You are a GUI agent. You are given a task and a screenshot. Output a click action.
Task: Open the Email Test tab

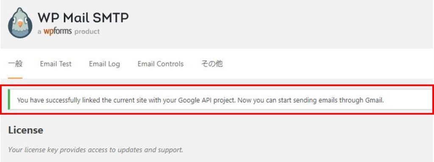click(x=56, y=64)
